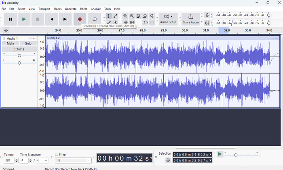Collapse the Audio 1 track

coord(30,39)
